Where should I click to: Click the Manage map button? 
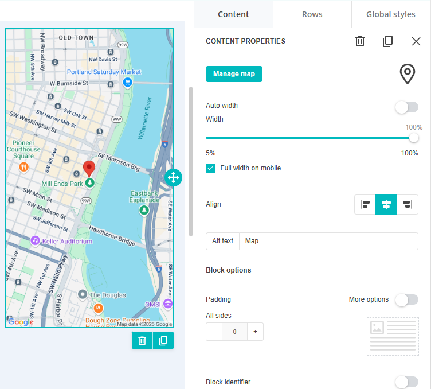coord(234,74)
